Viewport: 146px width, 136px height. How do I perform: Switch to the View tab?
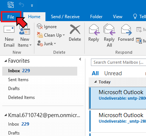pos(118,17)
